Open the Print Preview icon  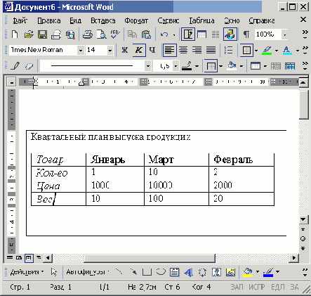101,34
